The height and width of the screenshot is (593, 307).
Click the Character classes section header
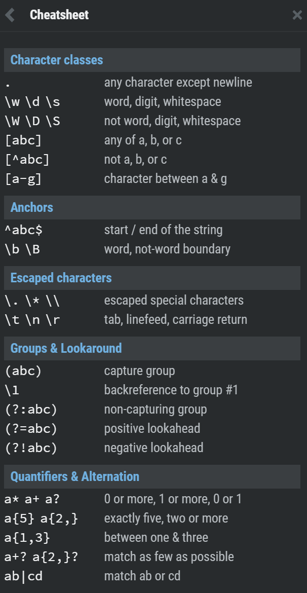pyautogui.click(x=57, y=60)
